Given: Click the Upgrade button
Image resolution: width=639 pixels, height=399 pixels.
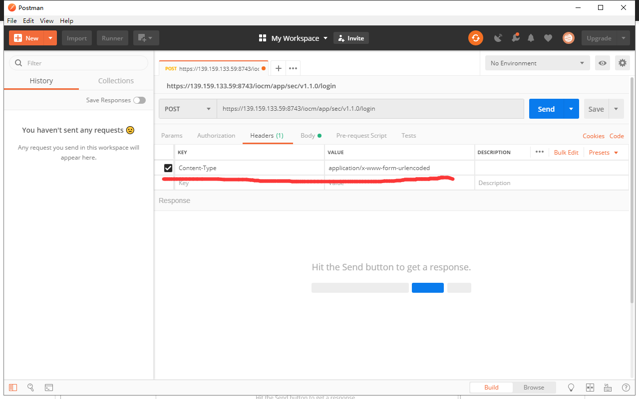Looking at the screenshot, I should 599,38.
